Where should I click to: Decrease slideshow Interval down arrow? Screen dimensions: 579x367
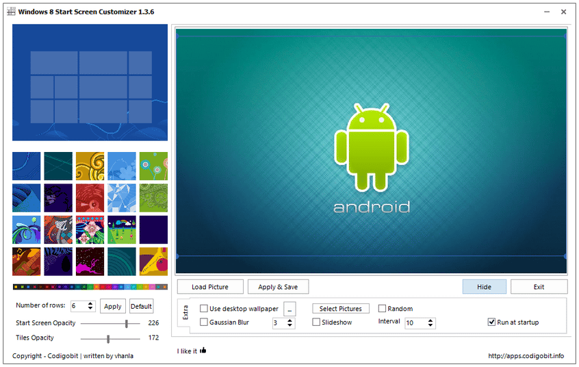(430, 325)
